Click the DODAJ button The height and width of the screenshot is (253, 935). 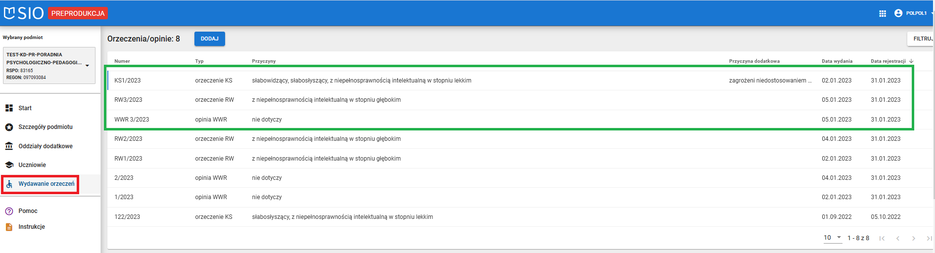(210, 39)
